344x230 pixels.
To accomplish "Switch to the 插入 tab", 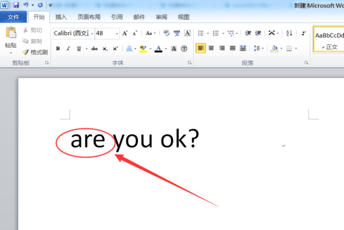I will click(x=61, y=17).
